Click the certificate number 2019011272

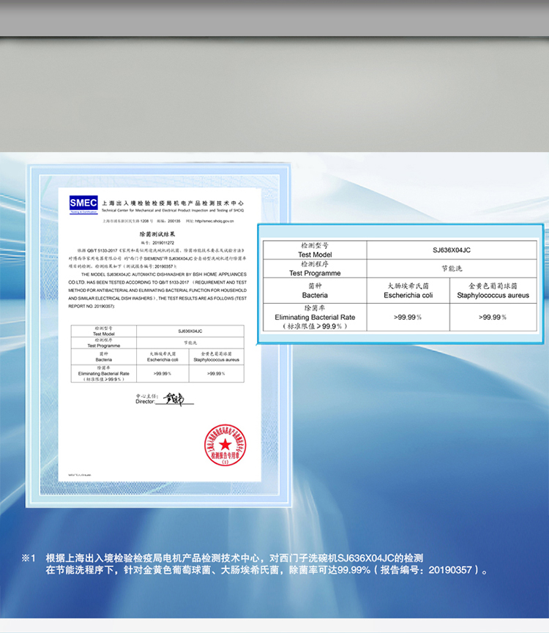tap(163, 243)
